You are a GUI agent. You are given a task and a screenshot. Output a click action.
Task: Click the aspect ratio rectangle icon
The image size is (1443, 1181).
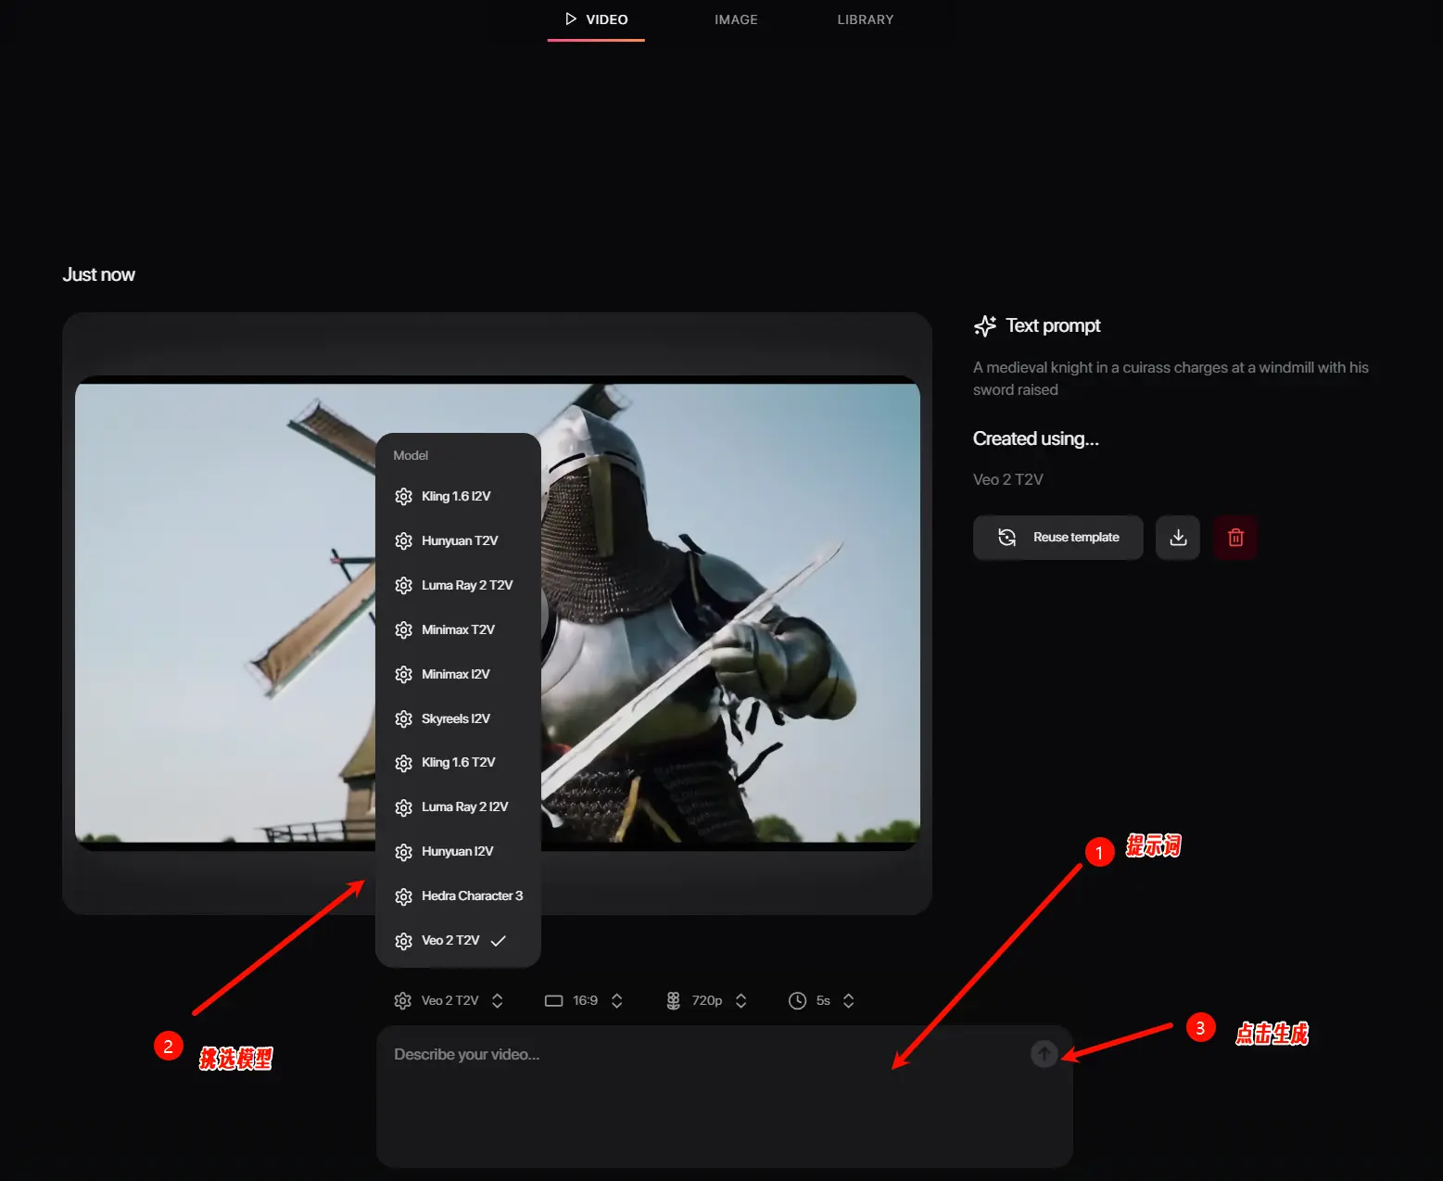553,1001
